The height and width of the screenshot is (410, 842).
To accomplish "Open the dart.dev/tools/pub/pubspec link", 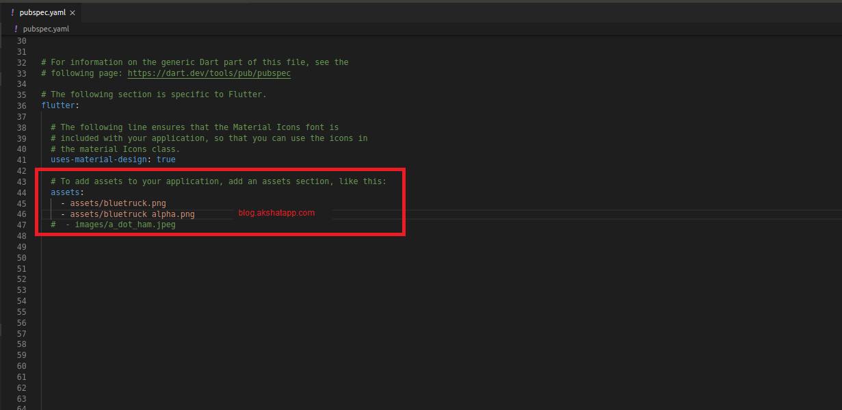I will pos(209,73).
